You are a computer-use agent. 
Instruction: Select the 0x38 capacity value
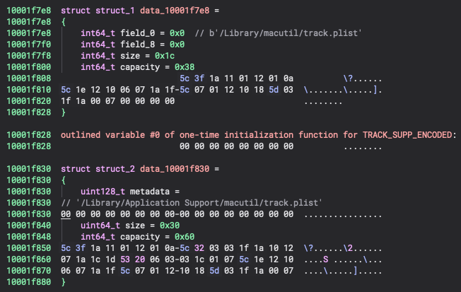pyautogui.click(x=185, y=67)
